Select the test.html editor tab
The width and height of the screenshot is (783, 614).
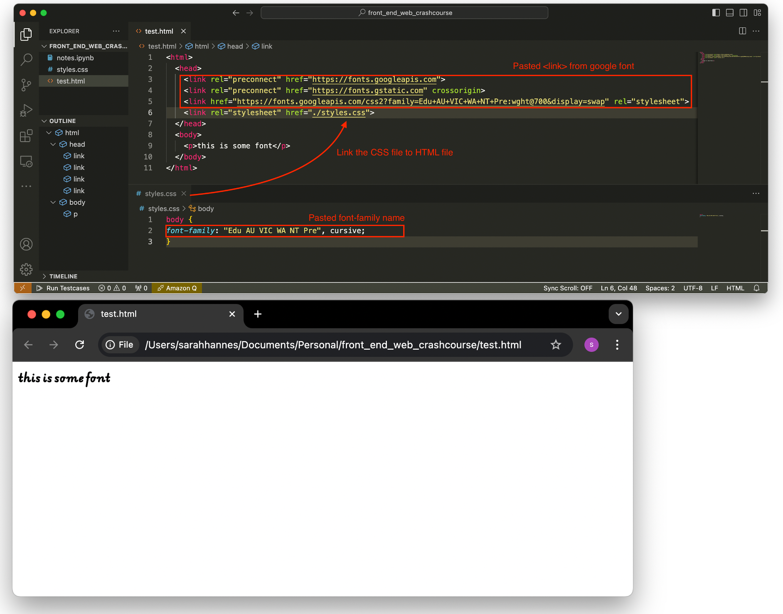159,31
